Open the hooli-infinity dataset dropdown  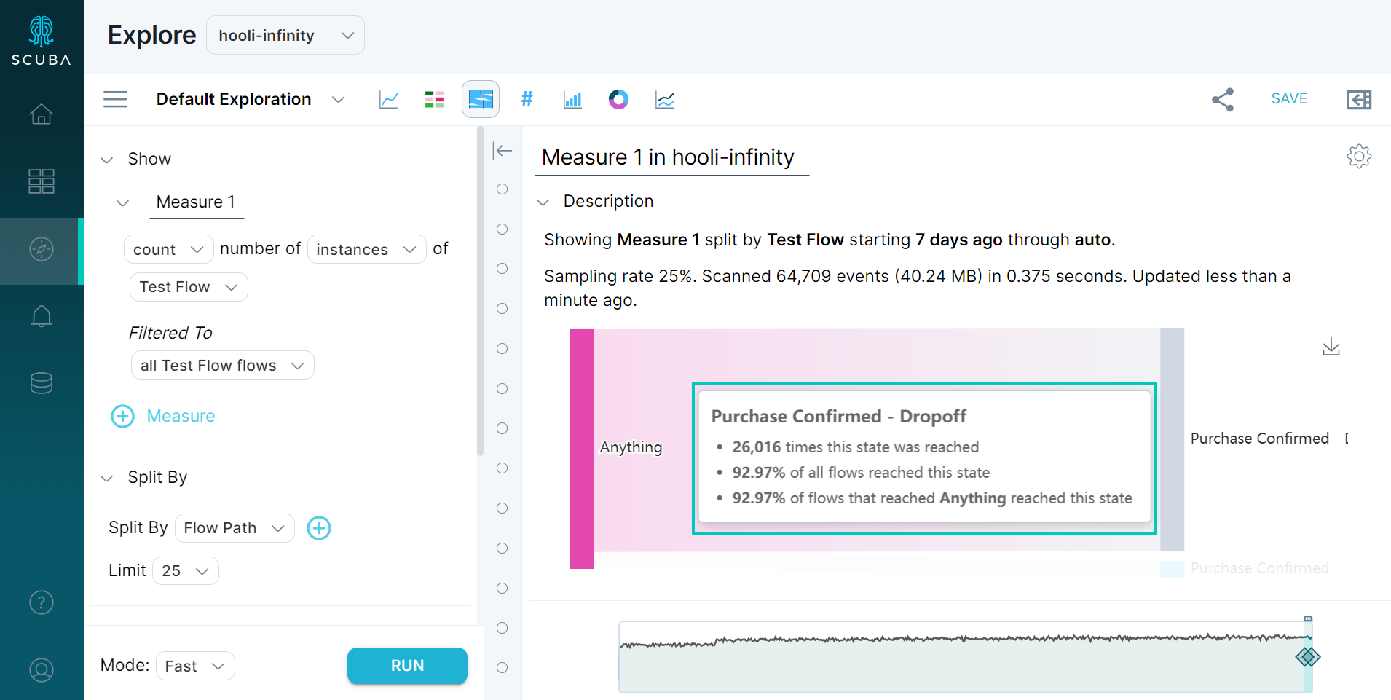285,35
